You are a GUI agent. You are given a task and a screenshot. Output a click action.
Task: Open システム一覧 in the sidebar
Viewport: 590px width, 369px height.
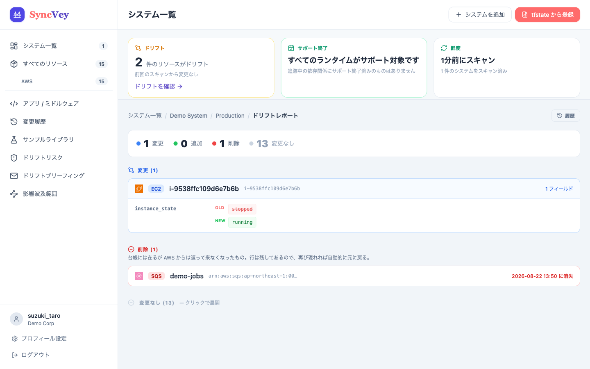click(x=59, y=46)
